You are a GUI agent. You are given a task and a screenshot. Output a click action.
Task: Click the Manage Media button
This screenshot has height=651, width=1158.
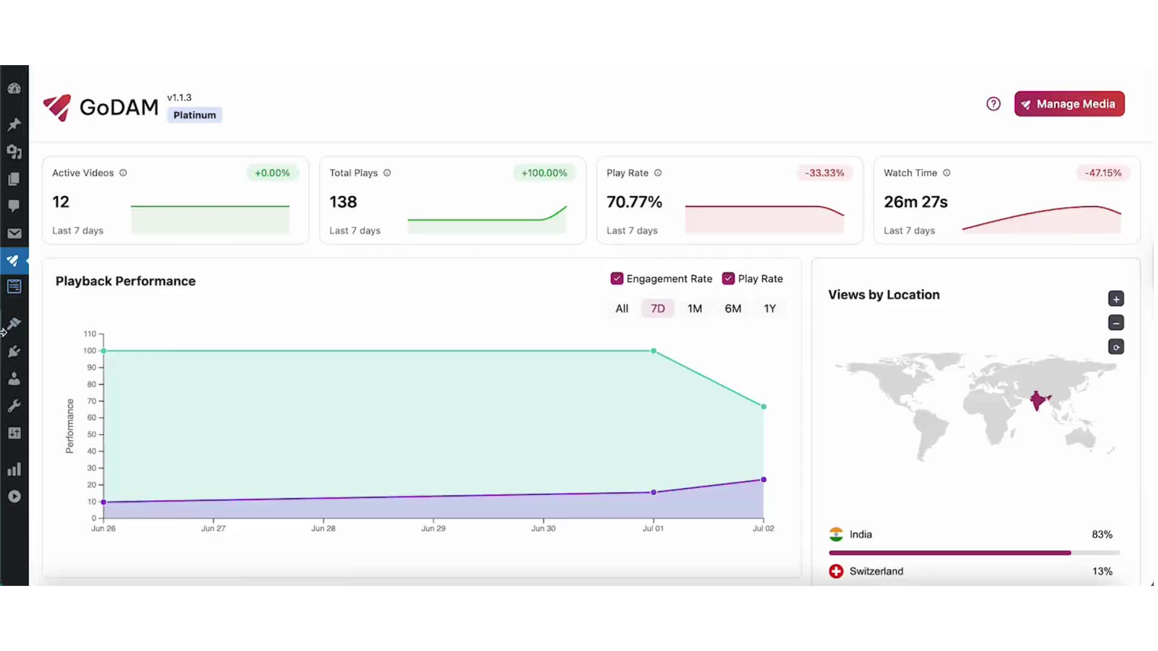pos(1069,104)
